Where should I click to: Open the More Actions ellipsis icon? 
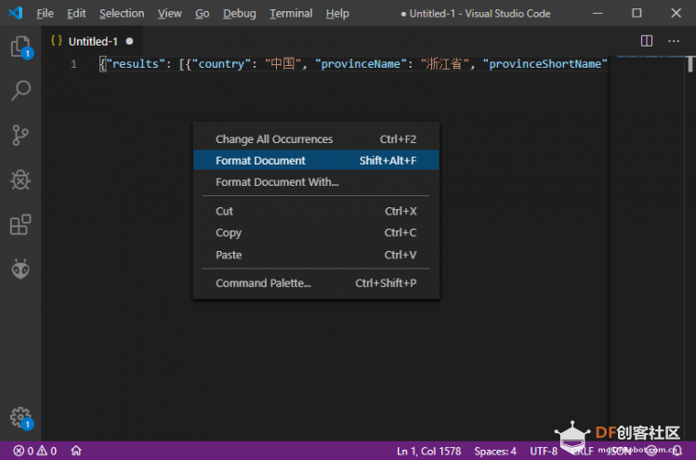pyautogui.click(x=674, y=41)
